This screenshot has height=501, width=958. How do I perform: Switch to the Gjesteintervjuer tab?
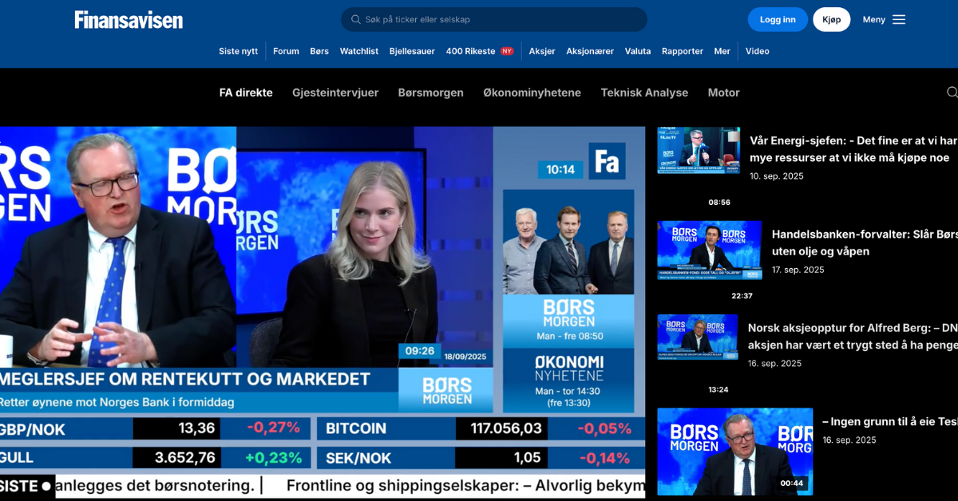[335, 93]
